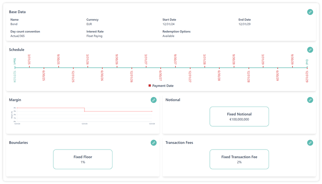Select the 6/30/25 payment date marker

point(44,68)
